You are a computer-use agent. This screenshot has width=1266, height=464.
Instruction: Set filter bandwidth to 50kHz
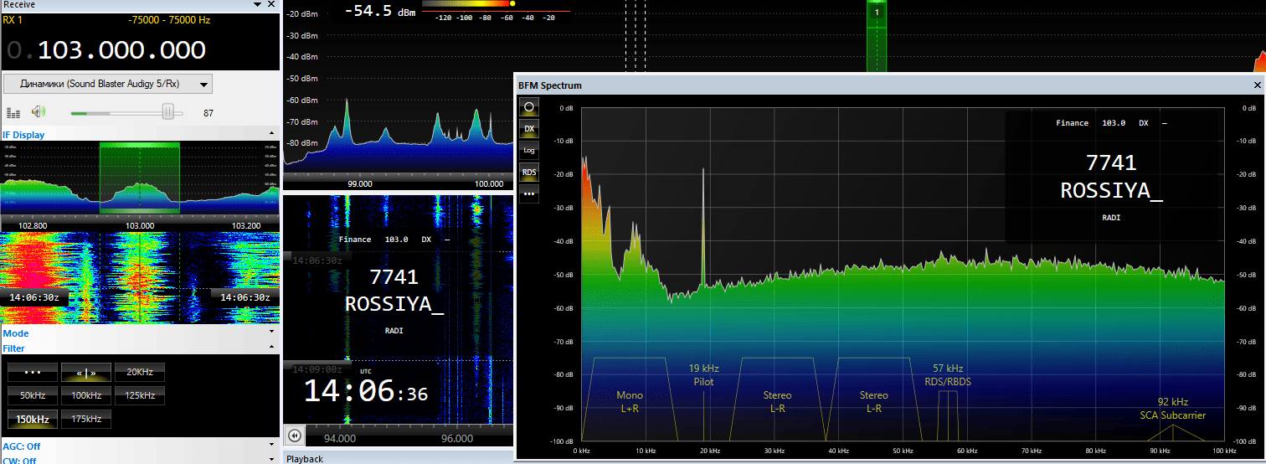[x=33, y=395]
